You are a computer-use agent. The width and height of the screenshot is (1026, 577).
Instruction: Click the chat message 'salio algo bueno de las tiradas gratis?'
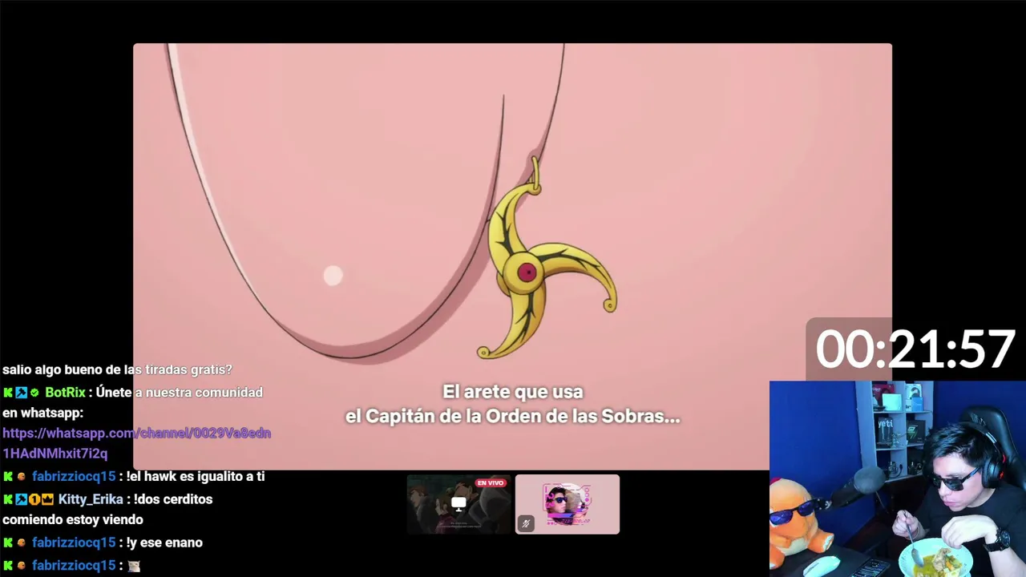117,369
